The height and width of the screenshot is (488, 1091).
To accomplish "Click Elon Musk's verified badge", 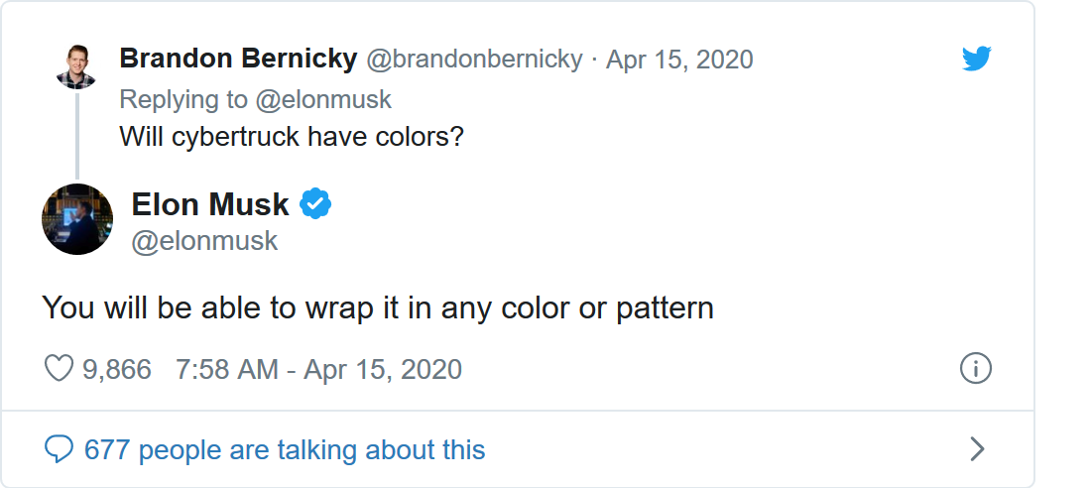I will click(315, 204).
